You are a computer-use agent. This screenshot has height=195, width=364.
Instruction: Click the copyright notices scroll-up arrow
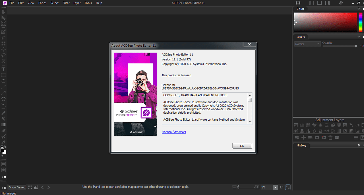click(250, 95)
